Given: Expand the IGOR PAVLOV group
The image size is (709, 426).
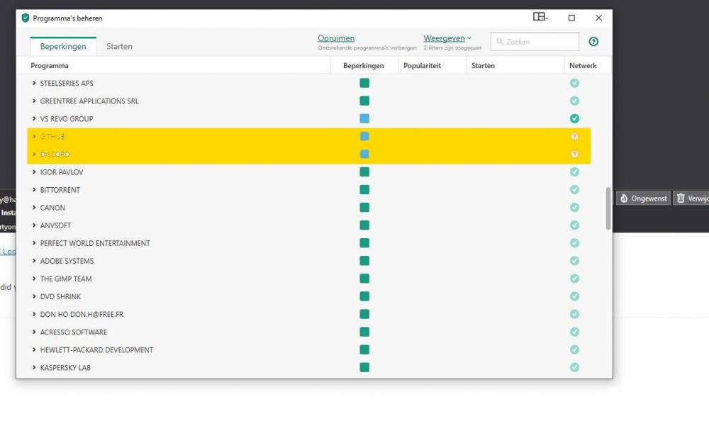Looking at the screenshot, I should (34, 172).
